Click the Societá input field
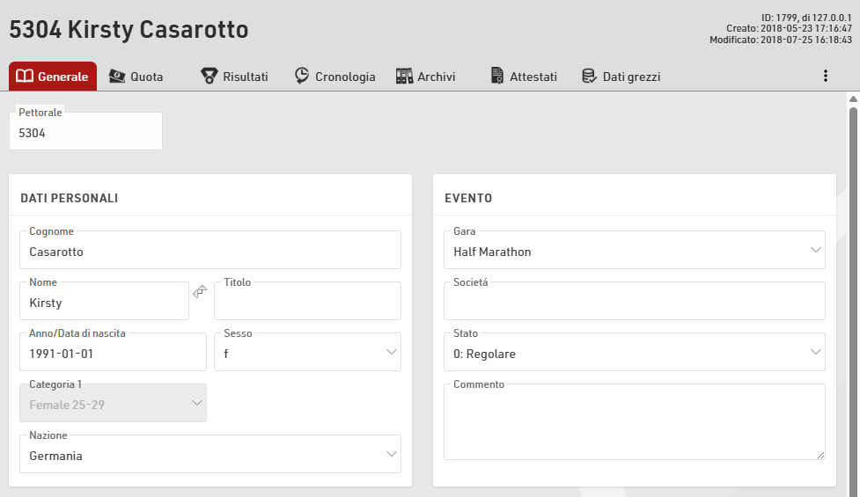The image size is (860, 497). click(x=634, y=303)
